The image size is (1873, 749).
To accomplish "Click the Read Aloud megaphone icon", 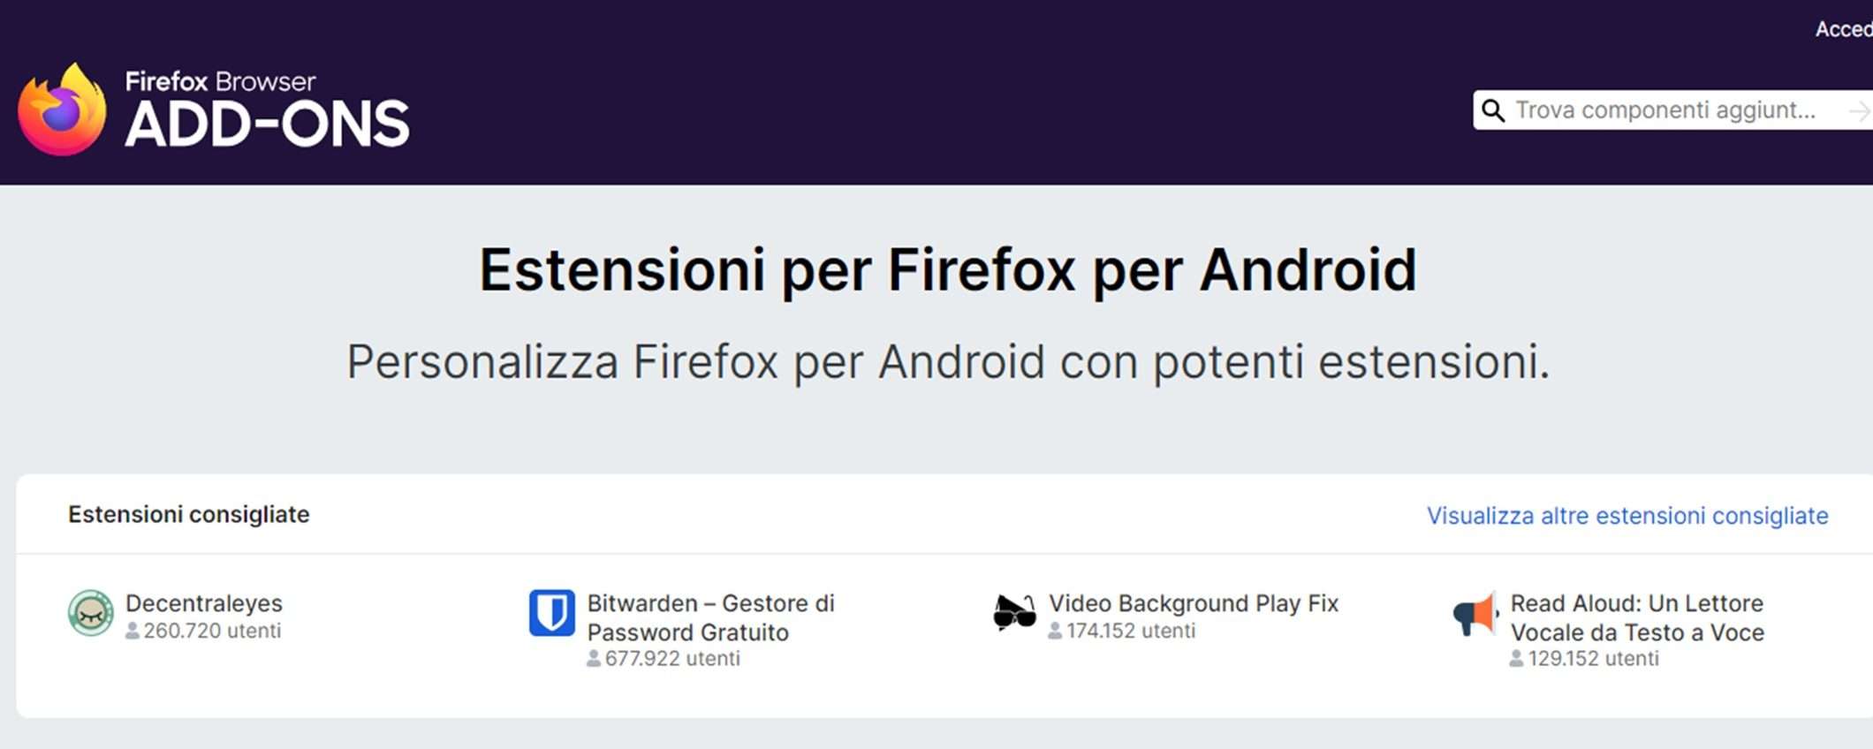I will click(1475, 614).
